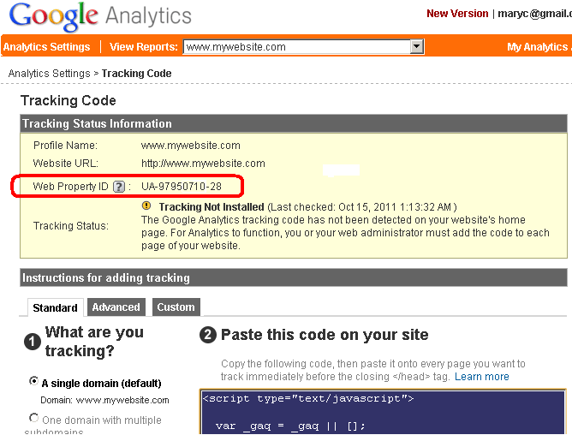Viewport: 572px width, 435px height.
Task: Click the What are you tracking? heading
Action: pyautogui.click(x=94, y=341)
